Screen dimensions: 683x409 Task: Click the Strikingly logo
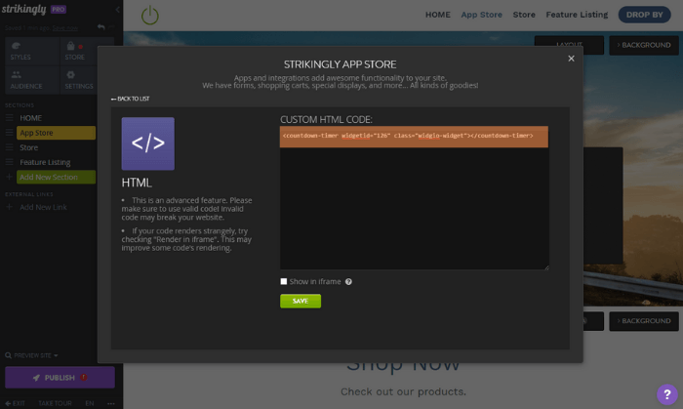(x=24, y=9)
